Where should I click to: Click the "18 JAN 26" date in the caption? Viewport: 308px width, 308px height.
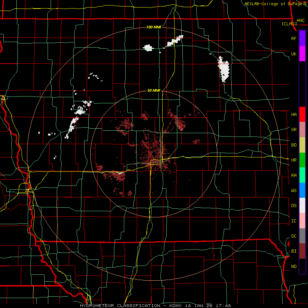198,306
